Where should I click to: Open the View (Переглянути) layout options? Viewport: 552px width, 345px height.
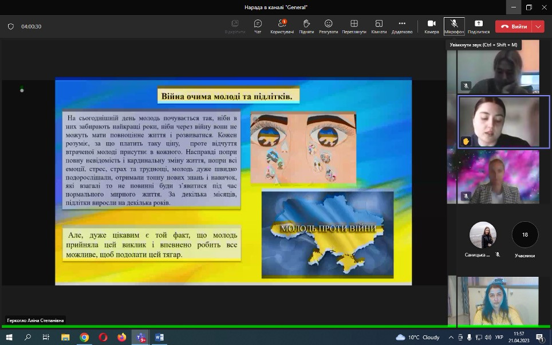(354, 26)
